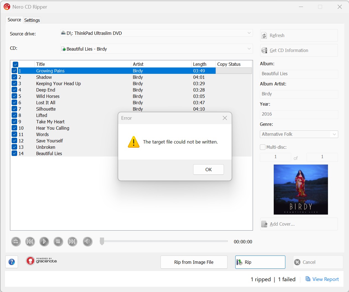This screenshot has width=349, height=292.
Task: Click the playback position slider handle
Action: pos(102,241)
